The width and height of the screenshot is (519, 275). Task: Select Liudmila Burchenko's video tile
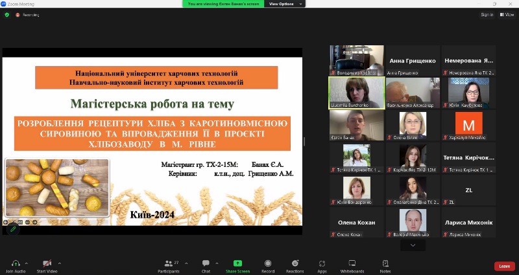tap(357, 93)
